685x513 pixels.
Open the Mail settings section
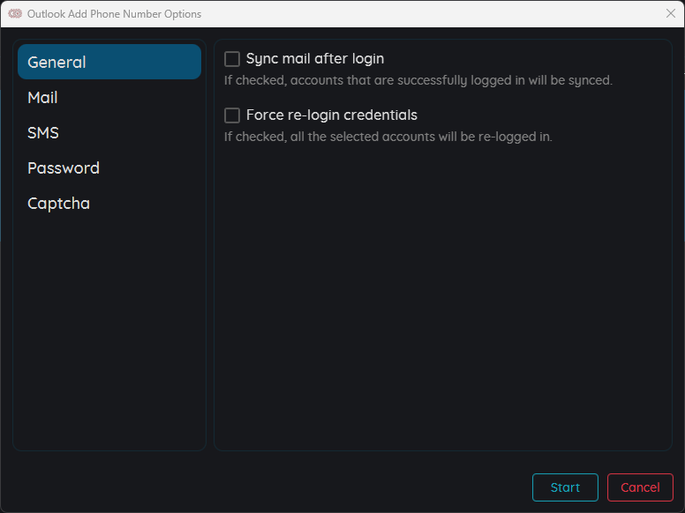point(109,97)
